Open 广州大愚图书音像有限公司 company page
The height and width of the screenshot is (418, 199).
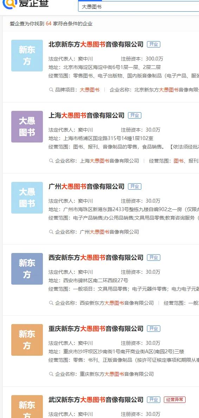tap(86, 186)
